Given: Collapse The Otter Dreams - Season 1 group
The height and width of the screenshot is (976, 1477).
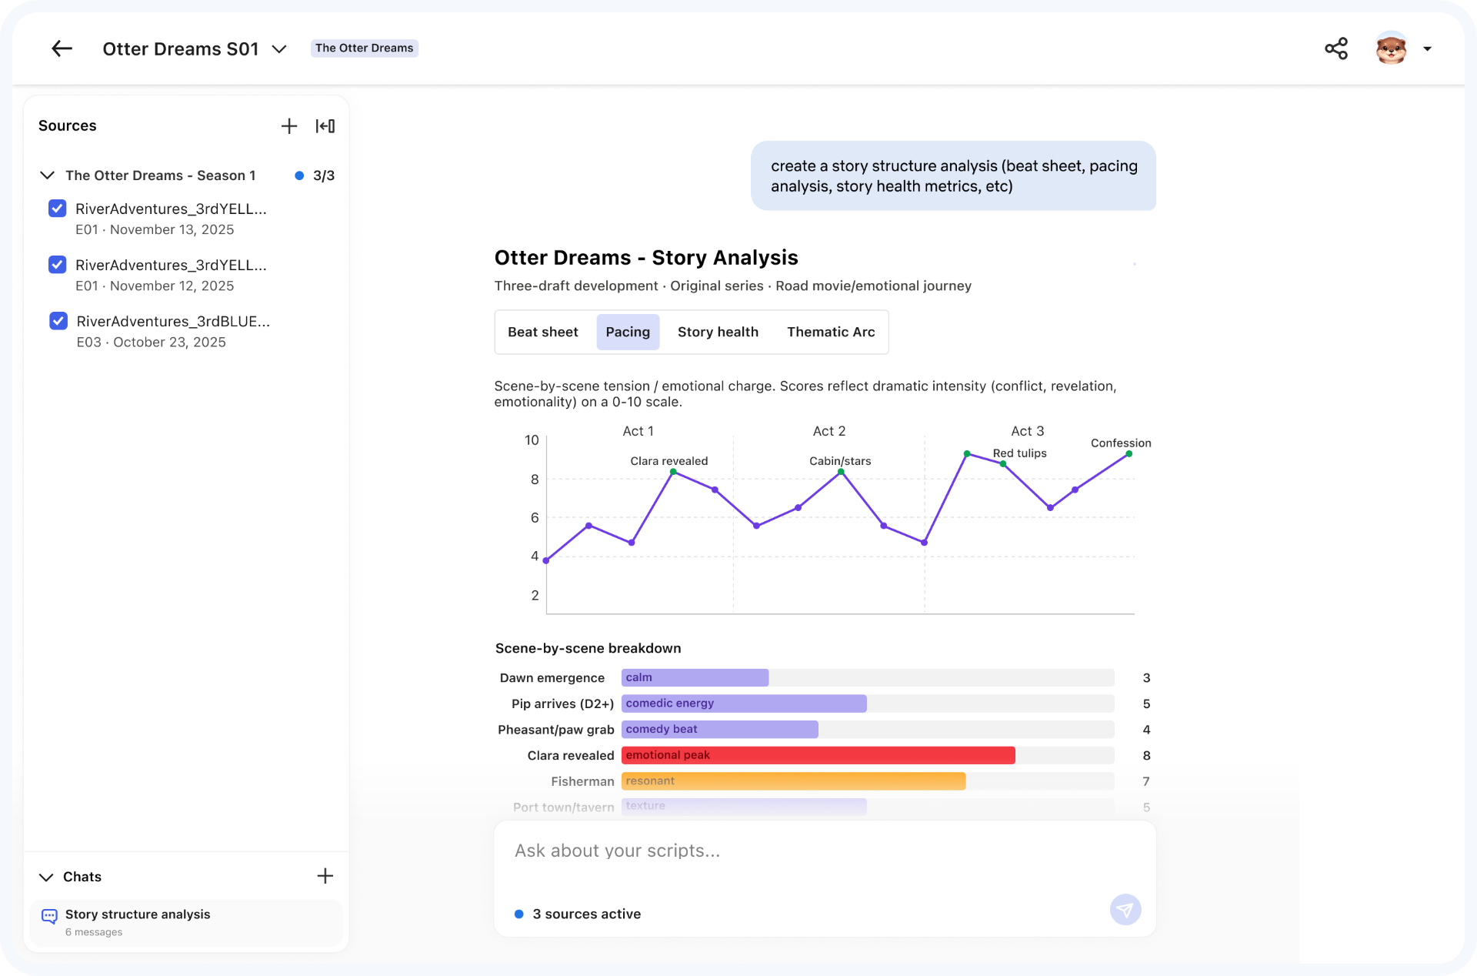Looking at the screenshot, I should tap(47, 175).
